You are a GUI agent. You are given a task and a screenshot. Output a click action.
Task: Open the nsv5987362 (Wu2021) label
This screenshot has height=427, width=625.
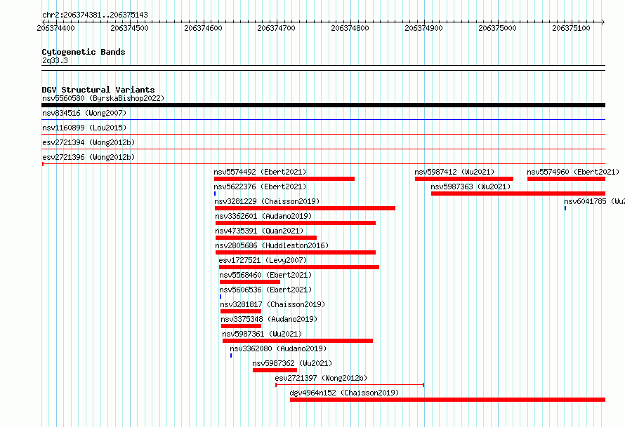292,363
